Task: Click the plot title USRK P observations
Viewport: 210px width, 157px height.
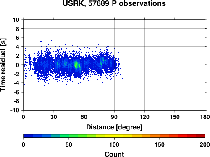Action: tap(114, 3)
